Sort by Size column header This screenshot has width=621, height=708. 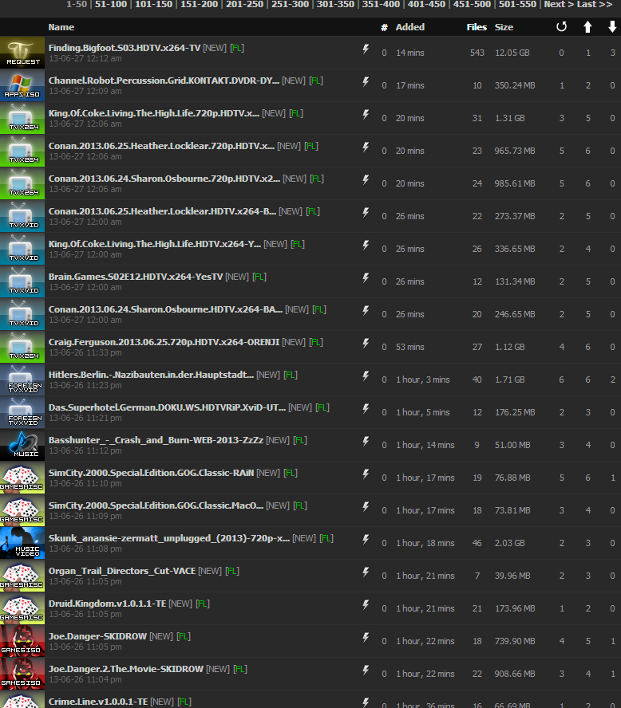(504, 27)
